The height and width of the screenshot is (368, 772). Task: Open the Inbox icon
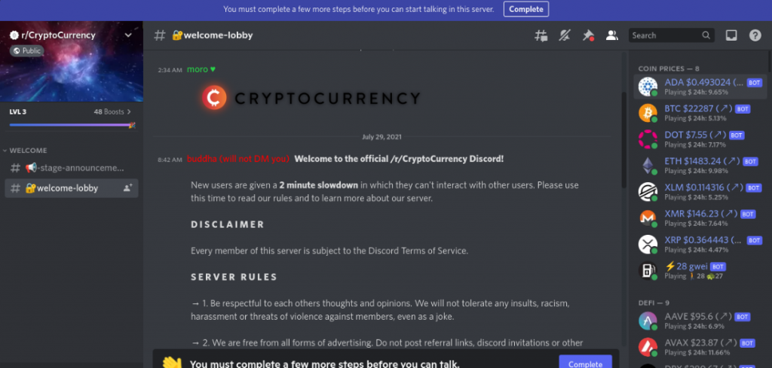pyautogui.click(x=731, y=35)
